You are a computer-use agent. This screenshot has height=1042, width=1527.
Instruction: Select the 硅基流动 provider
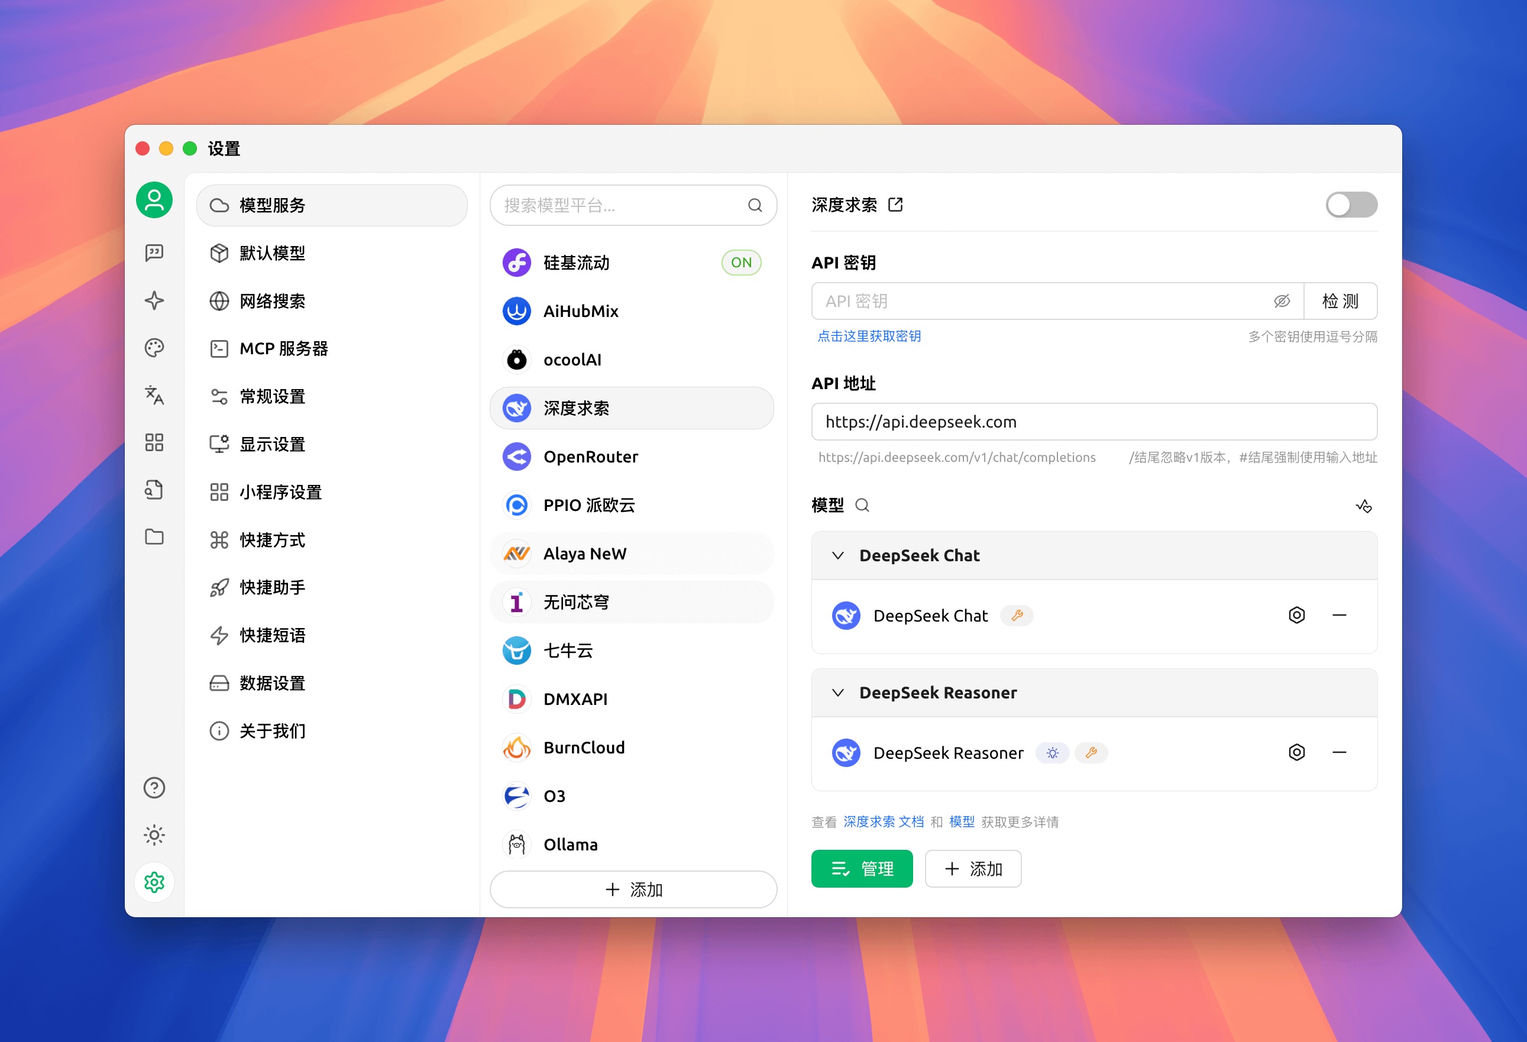[x=632, y=263]
